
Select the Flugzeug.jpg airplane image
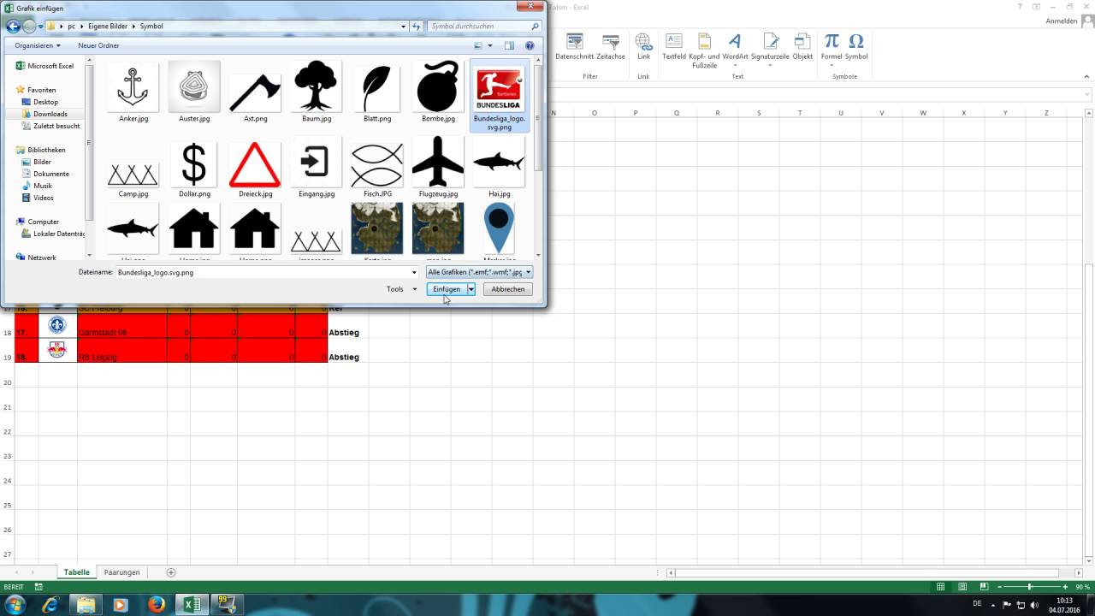coord(438,168)
